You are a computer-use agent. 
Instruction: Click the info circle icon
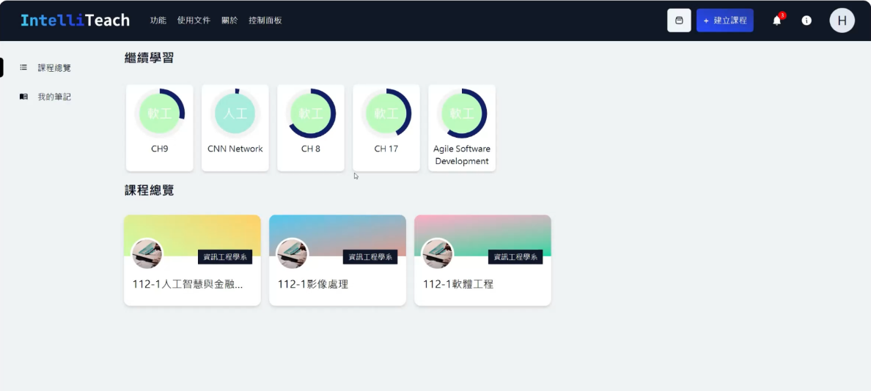point(806,21)
